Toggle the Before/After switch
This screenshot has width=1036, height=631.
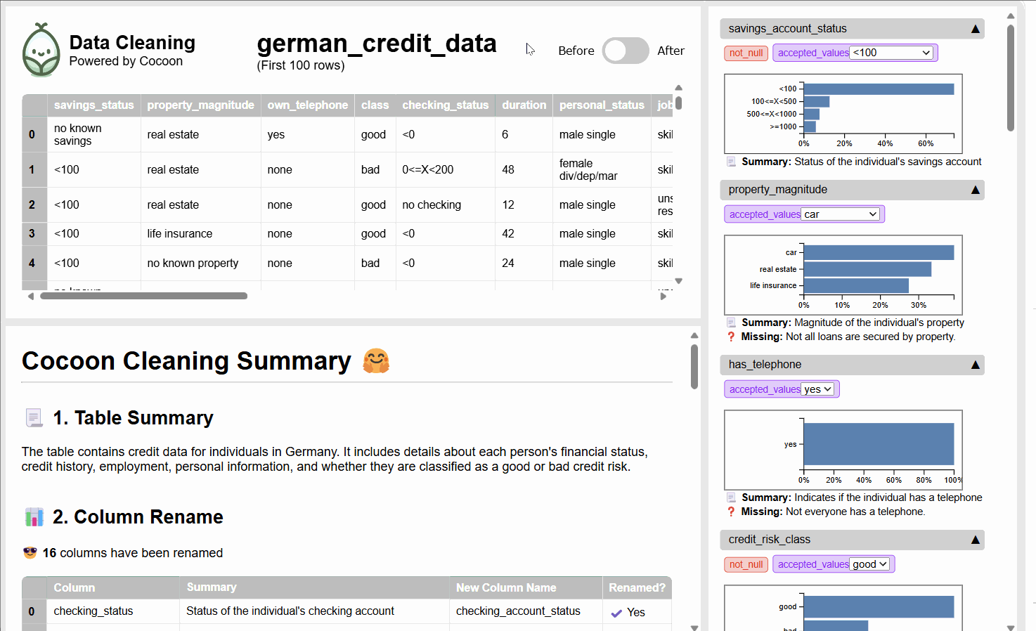pyautogui.click(x=626, y=51)
